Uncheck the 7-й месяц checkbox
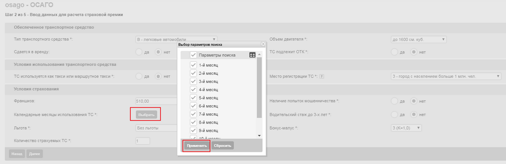The image size is (506, 164). point(193,114)
